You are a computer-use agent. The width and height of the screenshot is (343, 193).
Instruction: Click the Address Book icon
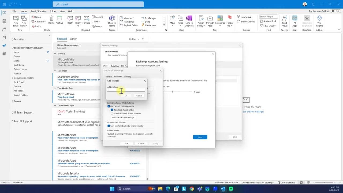tap(268, 21)
